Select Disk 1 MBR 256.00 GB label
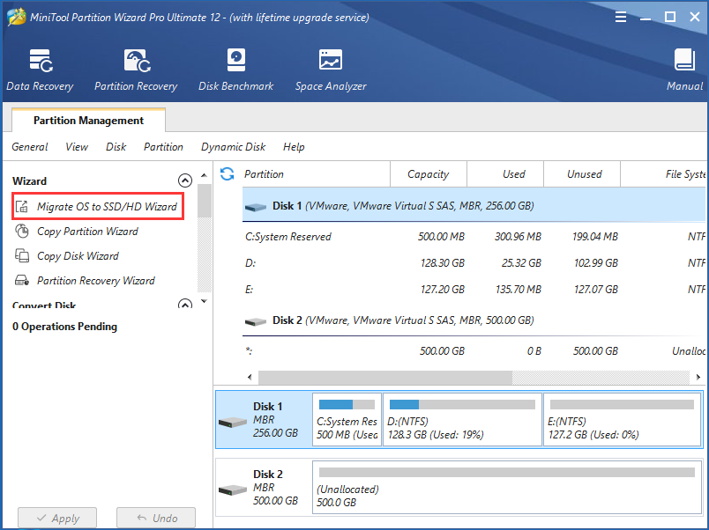This screenshot has height=530, width=709. point(275,420)
